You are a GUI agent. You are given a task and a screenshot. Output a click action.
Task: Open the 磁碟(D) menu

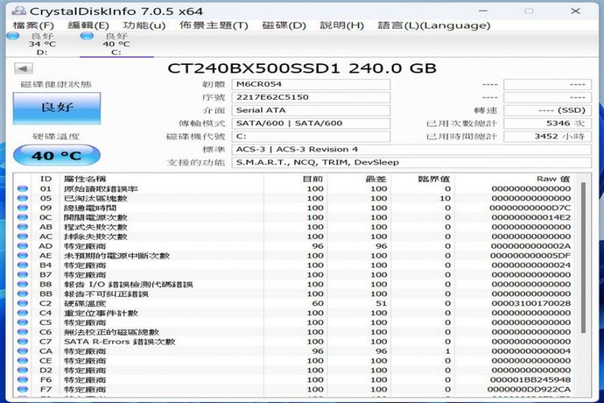pos(284,26)
